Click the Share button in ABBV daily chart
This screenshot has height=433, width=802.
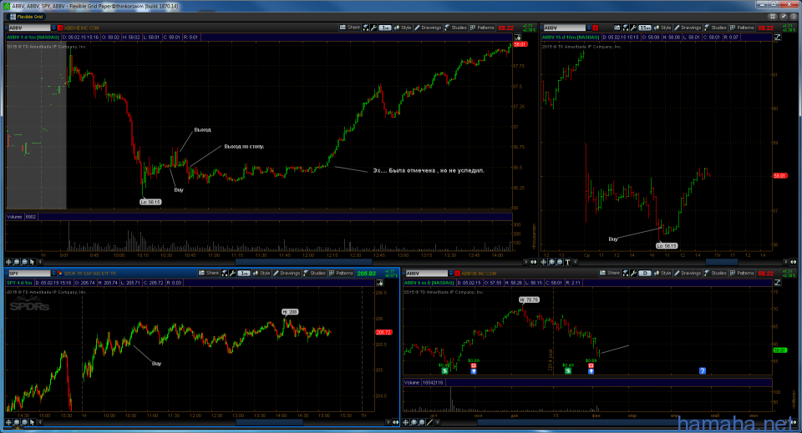coord(610,273)
